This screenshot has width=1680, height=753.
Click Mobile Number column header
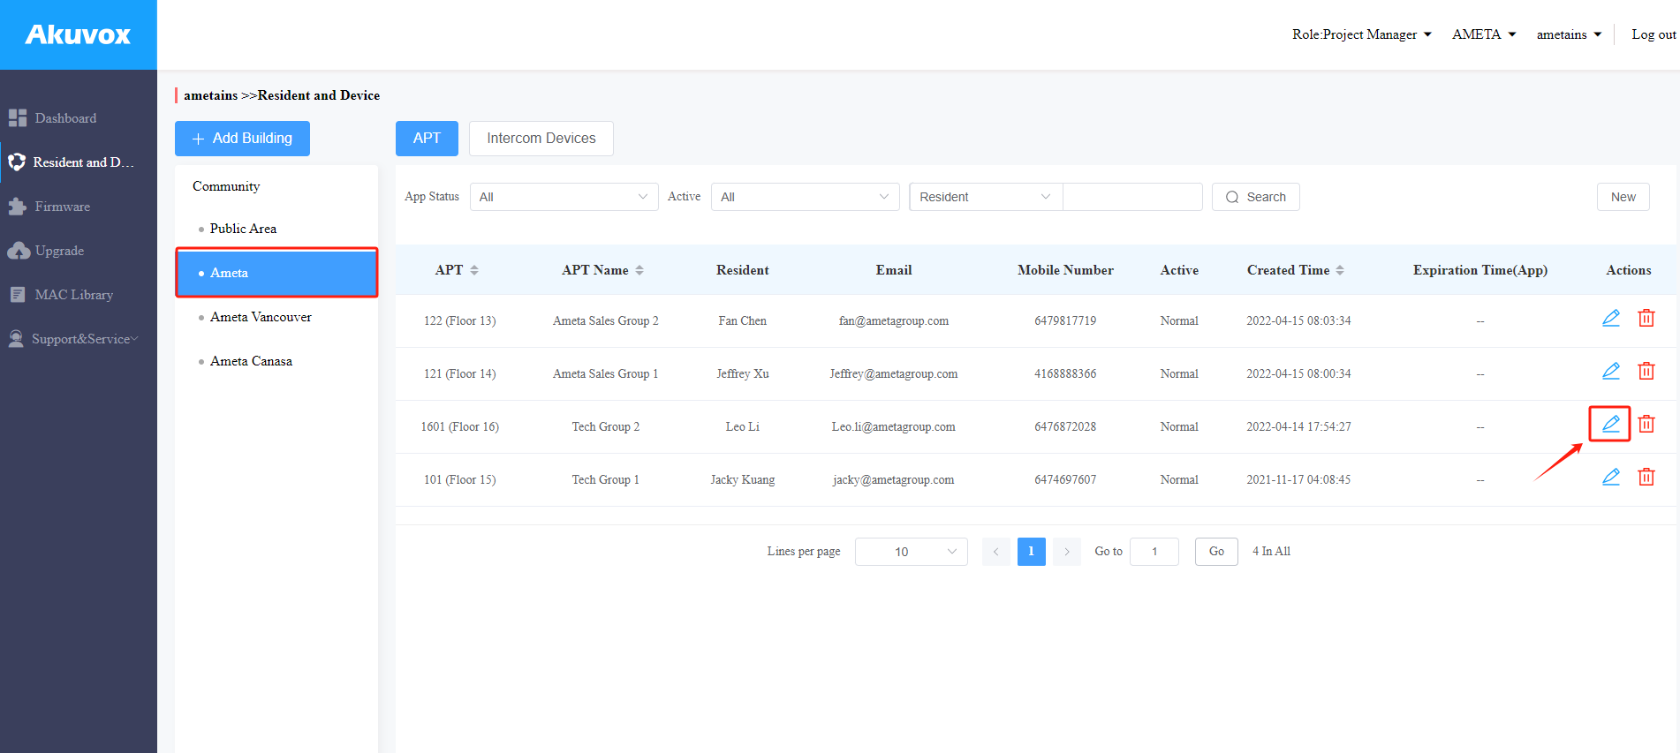[x=1065, y=270]
